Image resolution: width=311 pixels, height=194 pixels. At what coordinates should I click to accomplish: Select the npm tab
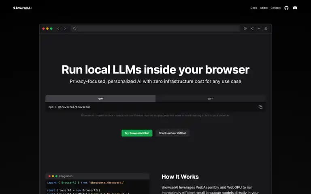coord(100,99)
